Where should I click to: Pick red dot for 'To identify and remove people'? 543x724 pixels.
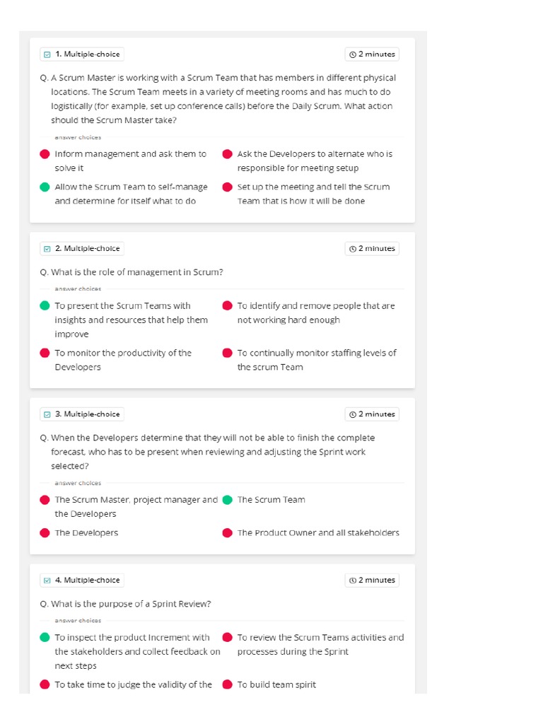(x=227, y=306)
